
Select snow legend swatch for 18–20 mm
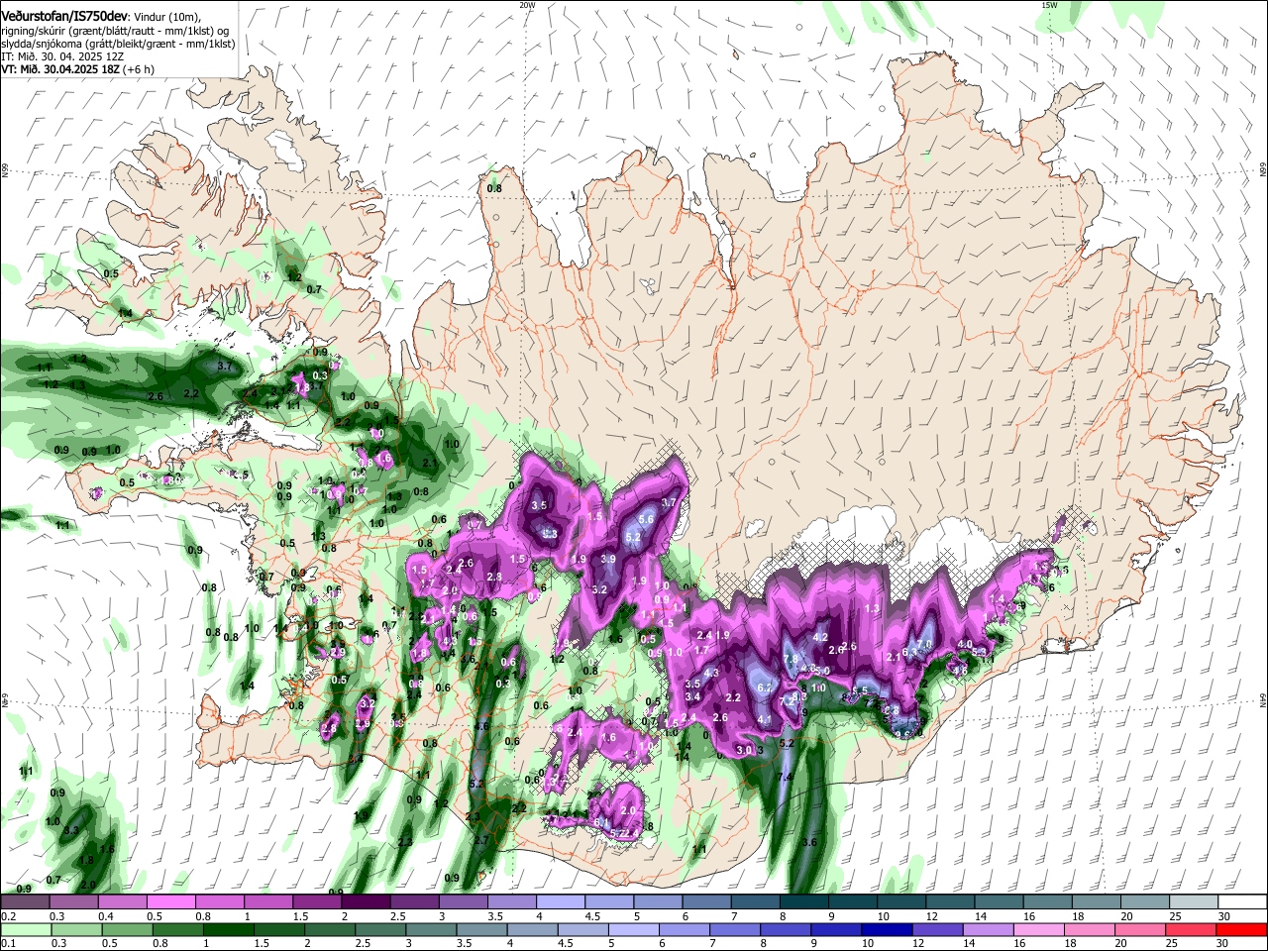(x=1097, y=901)
